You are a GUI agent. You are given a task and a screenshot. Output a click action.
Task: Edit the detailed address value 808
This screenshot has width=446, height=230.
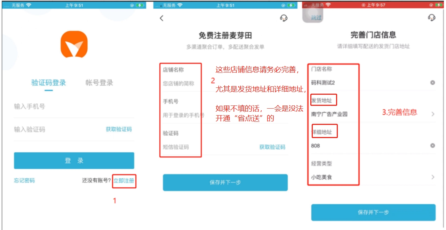pyautogui.click(x=316, y=146)
